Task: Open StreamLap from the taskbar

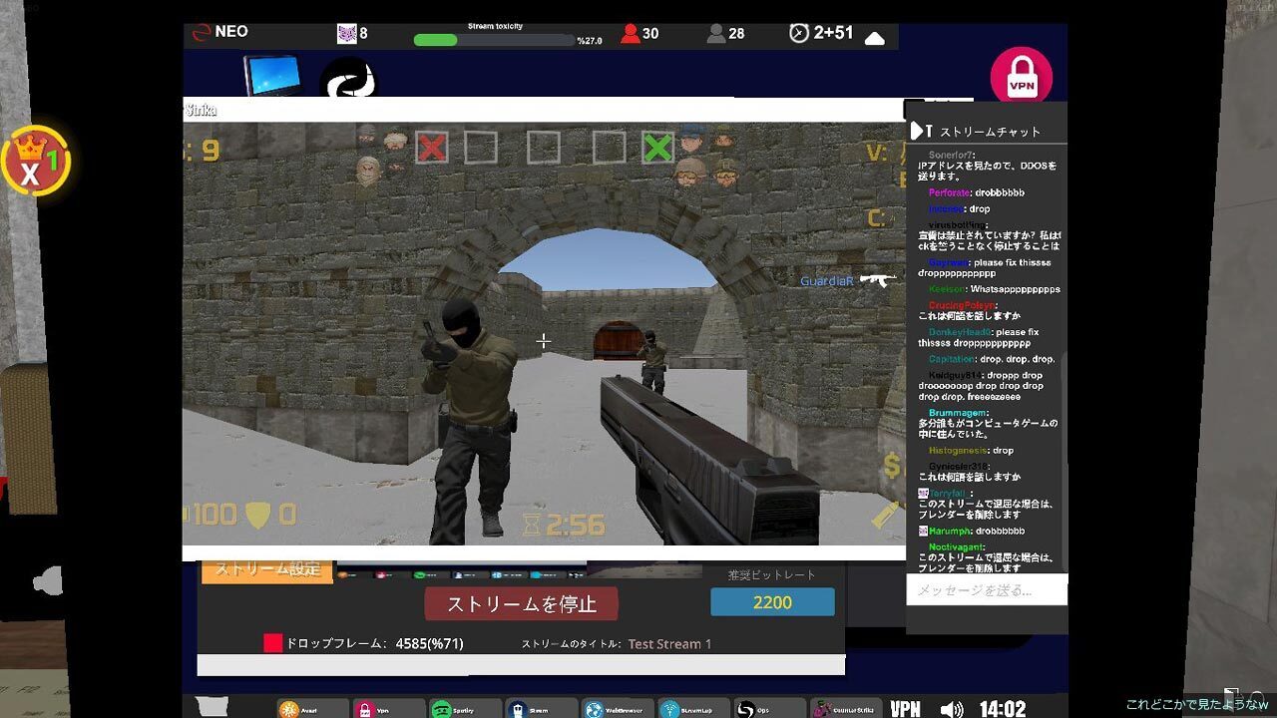Action: click(693, 709)
